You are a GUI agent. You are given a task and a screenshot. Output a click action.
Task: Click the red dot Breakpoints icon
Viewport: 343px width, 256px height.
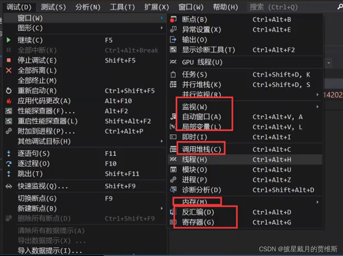click(173, 20)
